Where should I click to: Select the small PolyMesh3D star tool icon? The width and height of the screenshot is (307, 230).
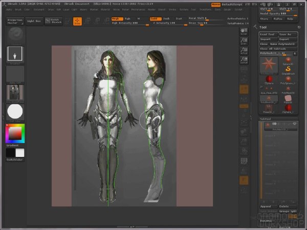(288, 90)
